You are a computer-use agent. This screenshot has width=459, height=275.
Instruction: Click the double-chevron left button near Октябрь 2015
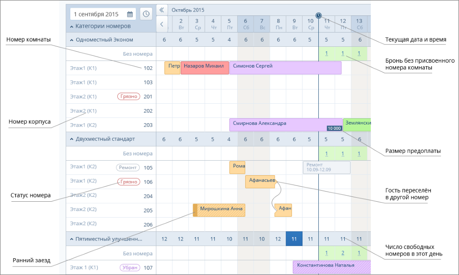click(161, 10)
